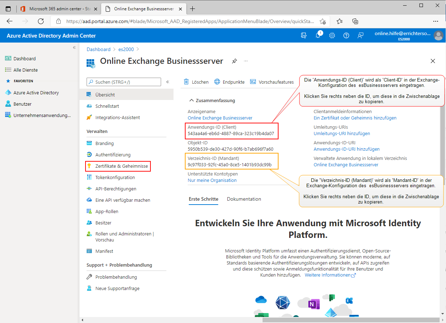The image size is (446, 323).
Task: Open browser settings and more menu
Action: coord(436,21)
